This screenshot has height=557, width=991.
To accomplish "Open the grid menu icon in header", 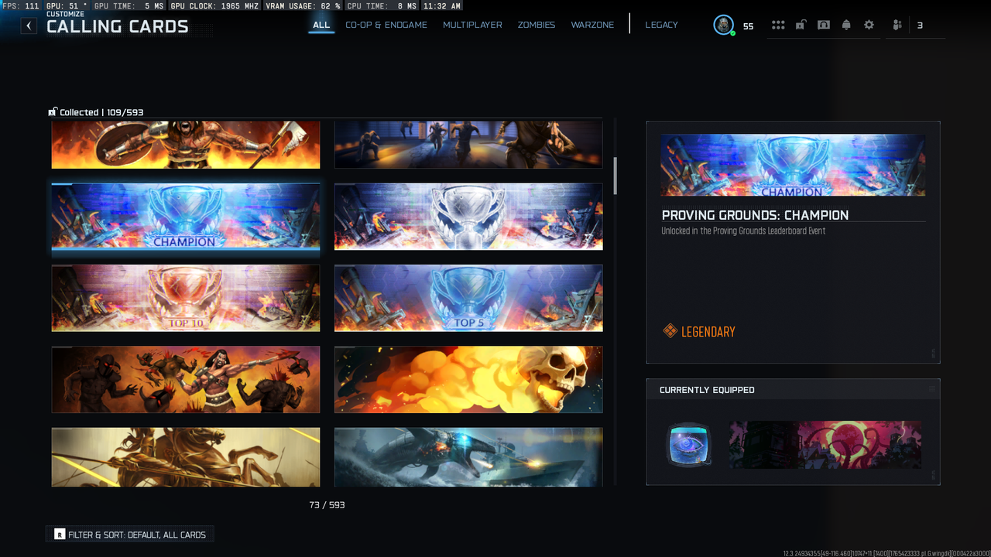I will (778, 25).
